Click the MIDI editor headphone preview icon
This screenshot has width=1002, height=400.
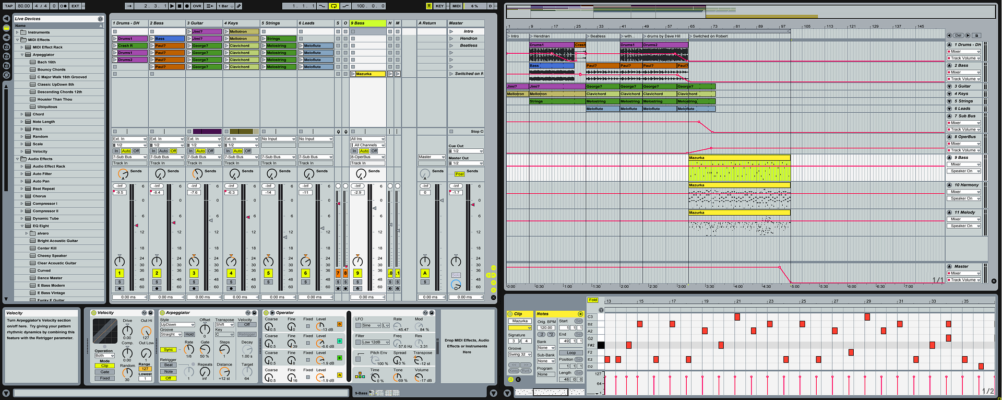(x=601, y=310)
